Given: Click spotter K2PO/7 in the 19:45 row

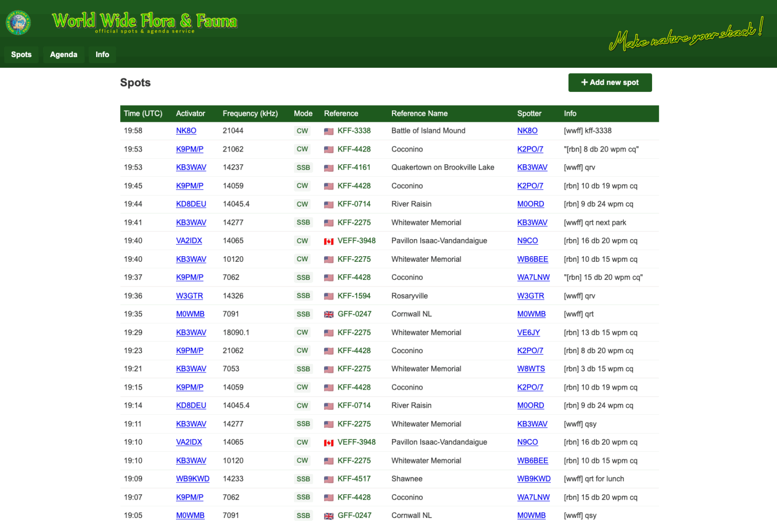Looking at the screenshot, I should click(530, 185).
